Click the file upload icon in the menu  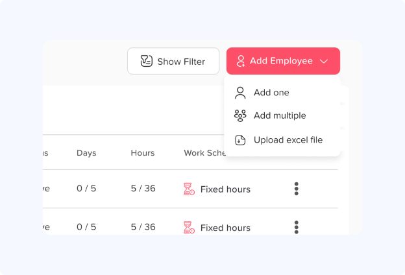tap(240, 140)
